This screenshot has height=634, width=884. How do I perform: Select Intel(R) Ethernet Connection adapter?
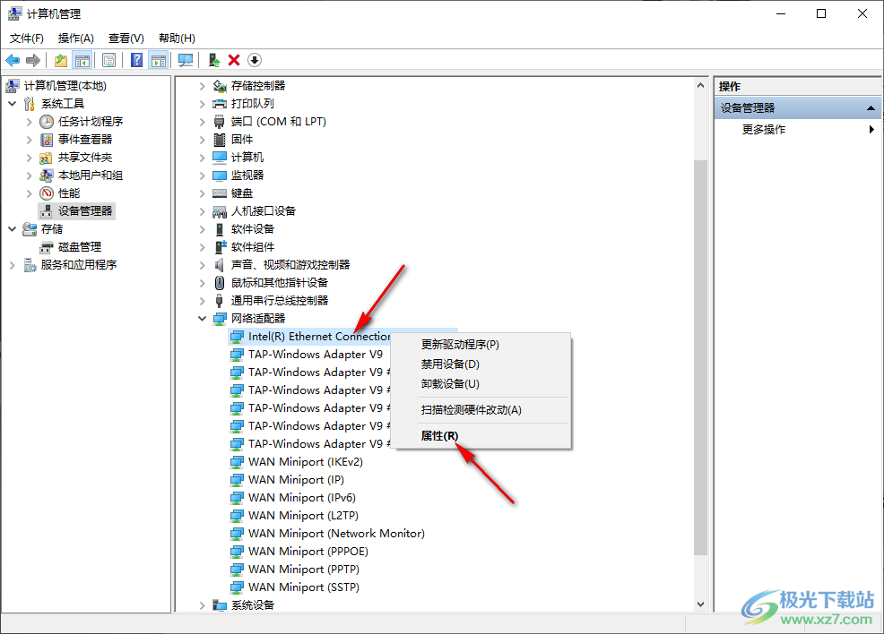click(318, 337)
